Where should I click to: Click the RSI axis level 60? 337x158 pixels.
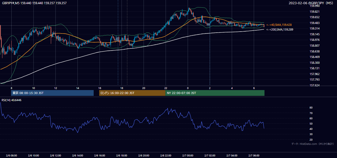pyautogui.click(x=311, y=118)
